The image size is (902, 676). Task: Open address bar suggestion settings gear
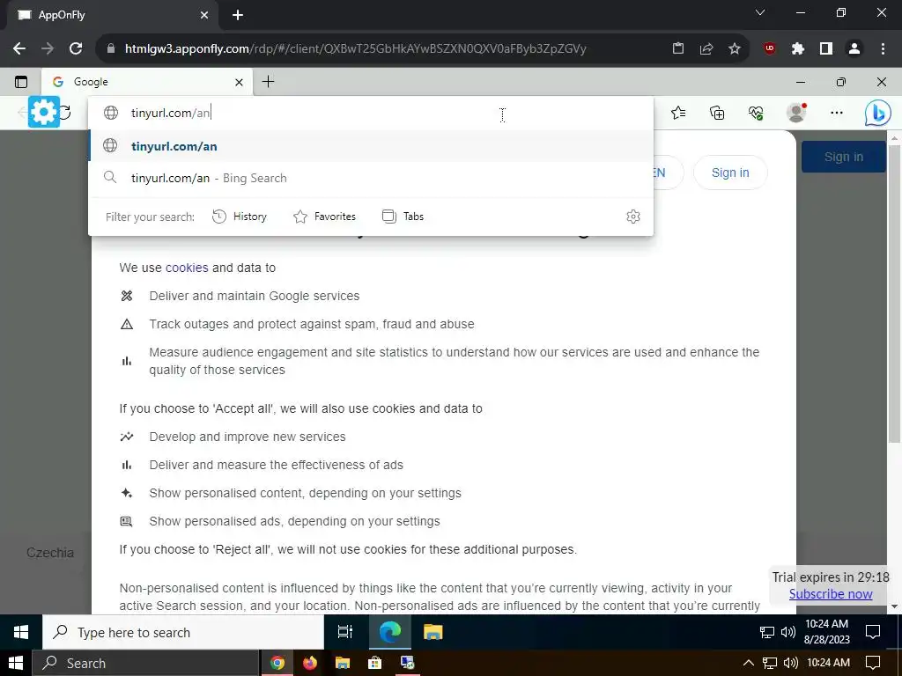coord(632,217)
